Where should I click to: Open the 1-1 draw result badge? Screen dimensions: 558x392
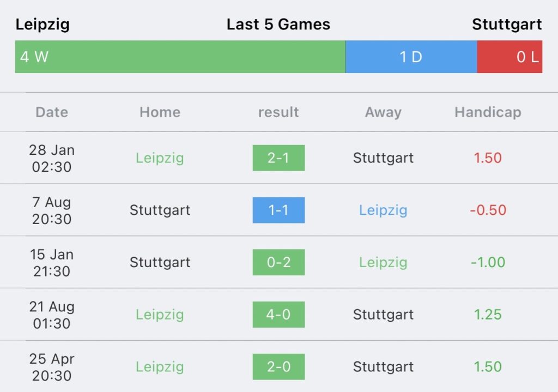click(278, 210)
